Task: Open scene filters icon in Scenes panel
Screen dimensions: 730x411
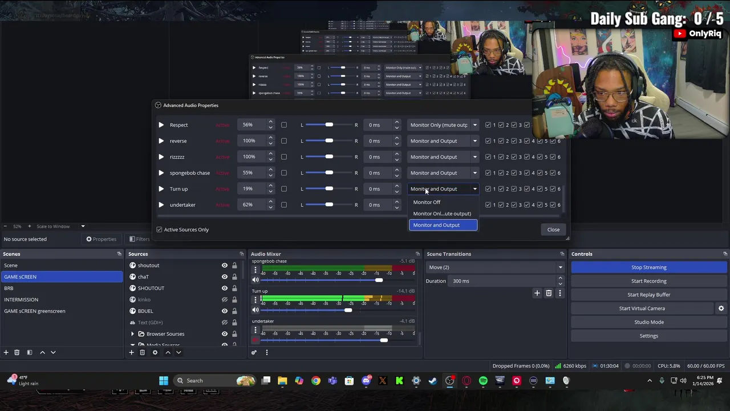Action: point(30,353)
